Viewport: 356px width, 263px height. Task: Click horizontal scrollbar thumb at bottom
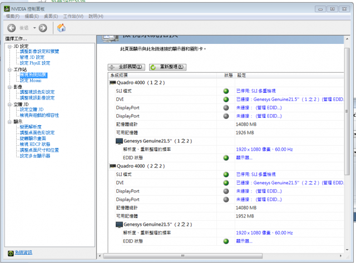point(183,256)
